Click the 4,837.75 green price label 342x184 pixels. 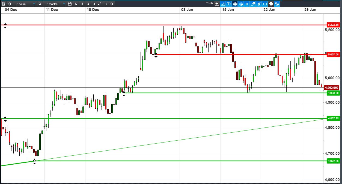click(333, 118)
